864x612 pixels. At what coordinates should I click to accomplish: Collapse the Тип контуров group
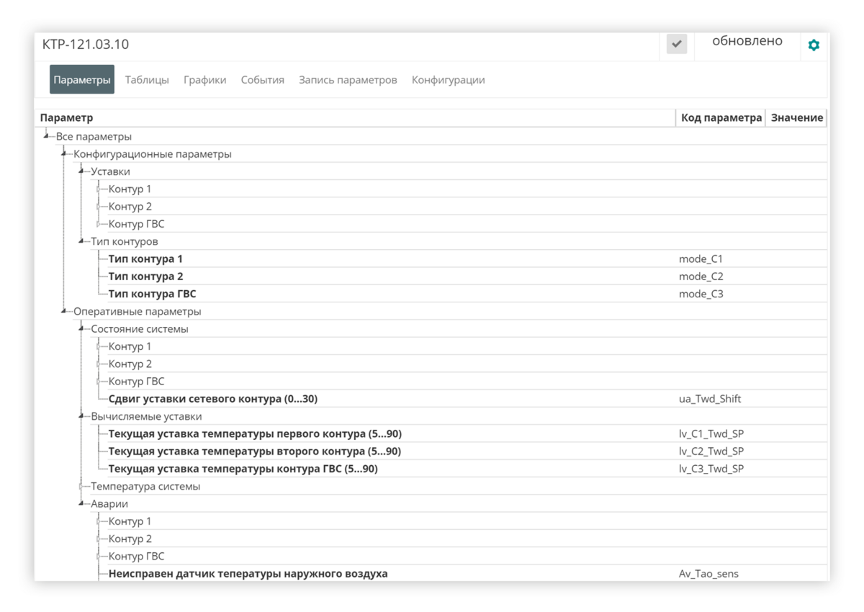(x=81, y=240)
